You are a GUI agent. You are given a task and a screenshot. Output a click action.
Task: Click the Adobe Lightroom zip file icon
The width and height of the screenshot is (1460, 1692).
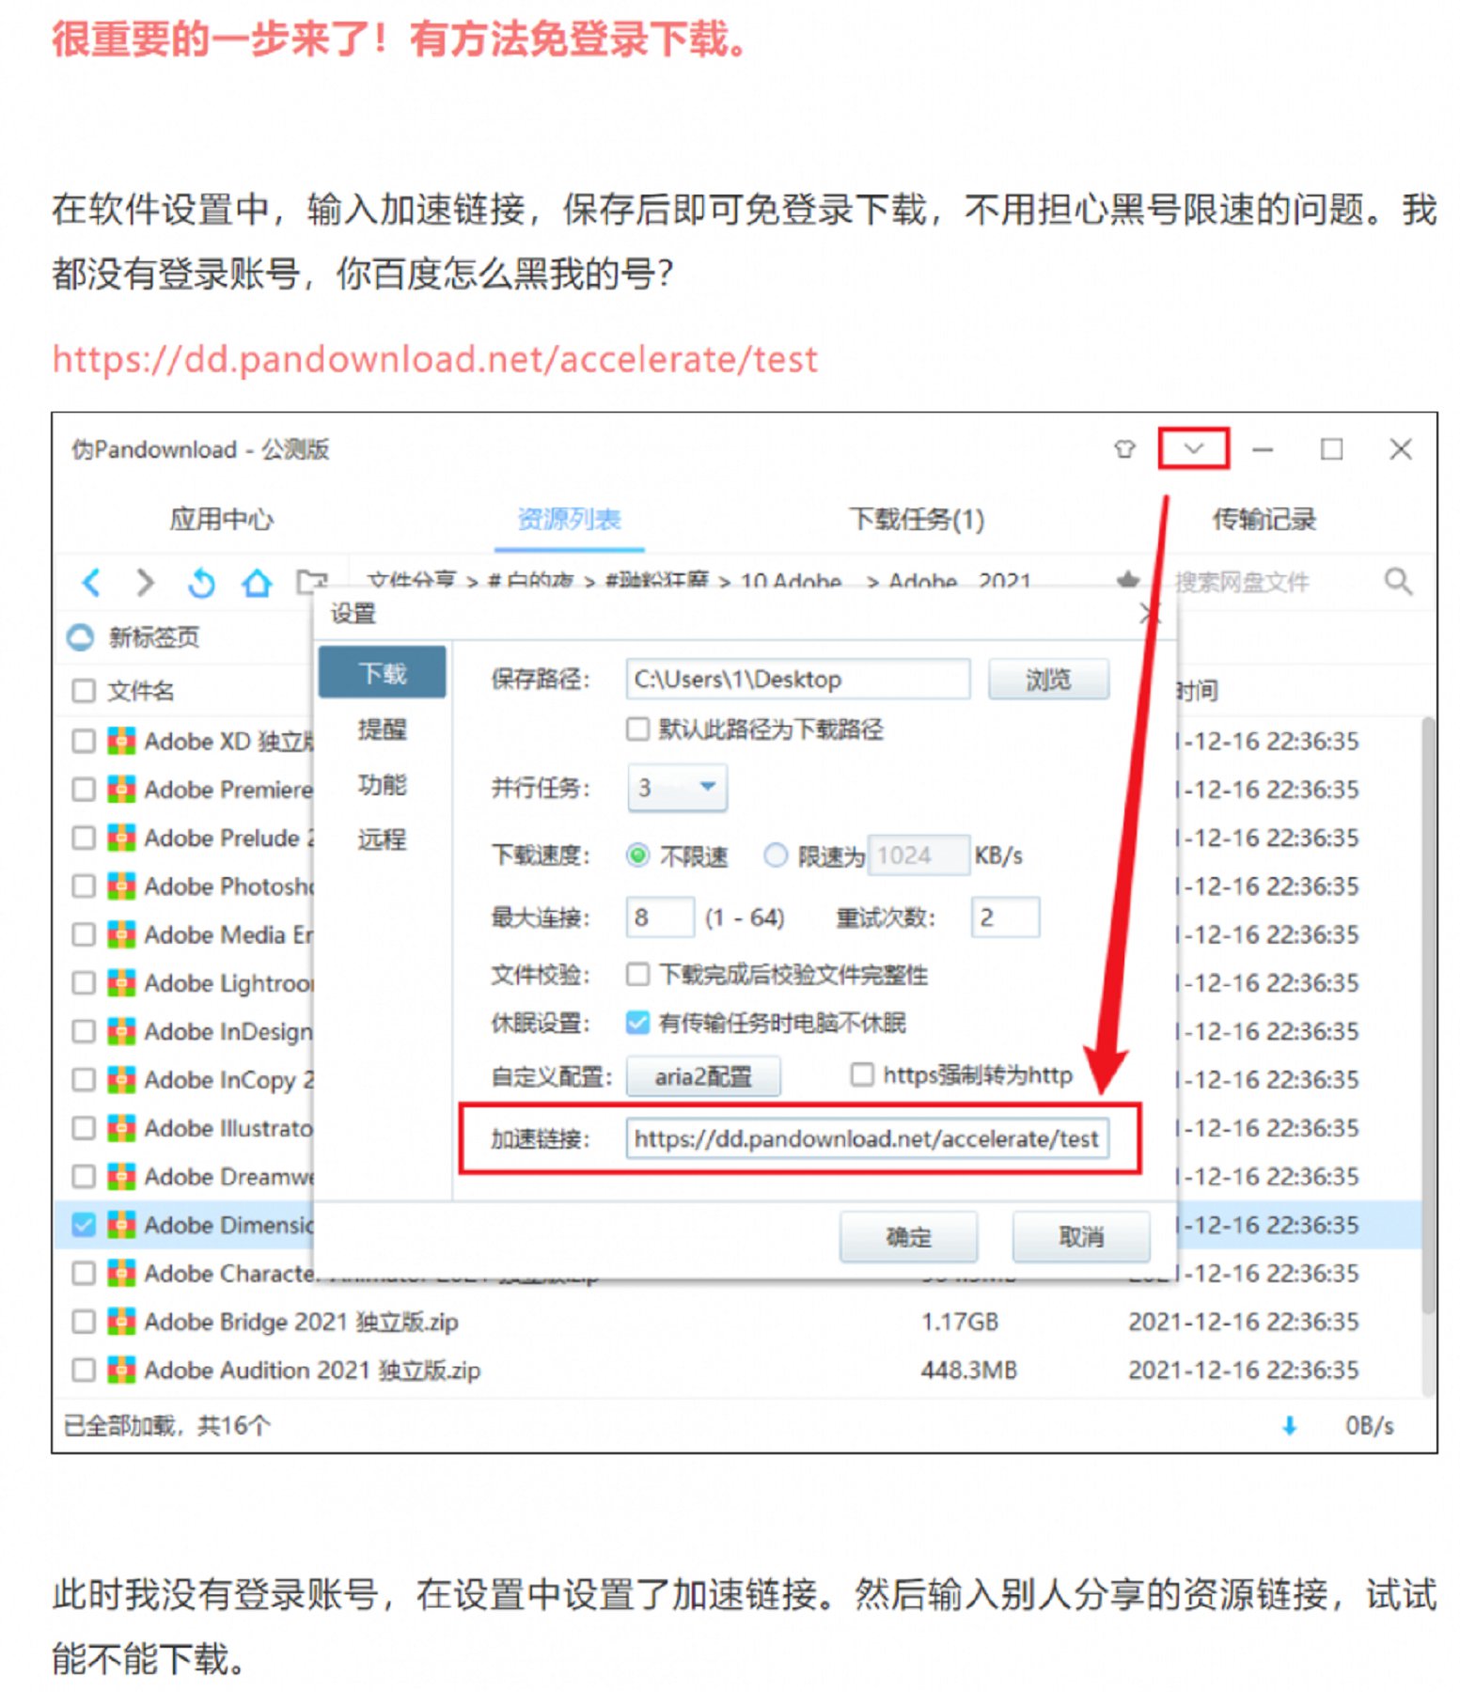tap(121, 983)
